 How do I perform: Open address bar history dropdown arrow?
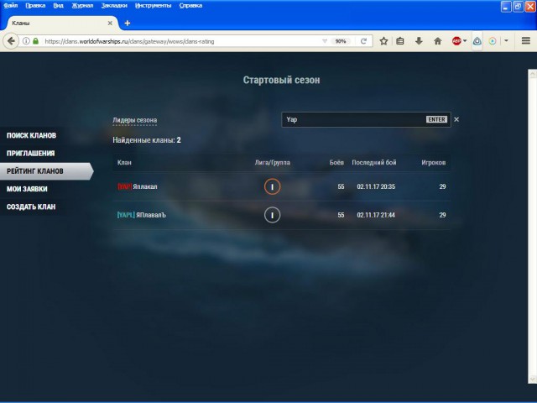point(325,41)
